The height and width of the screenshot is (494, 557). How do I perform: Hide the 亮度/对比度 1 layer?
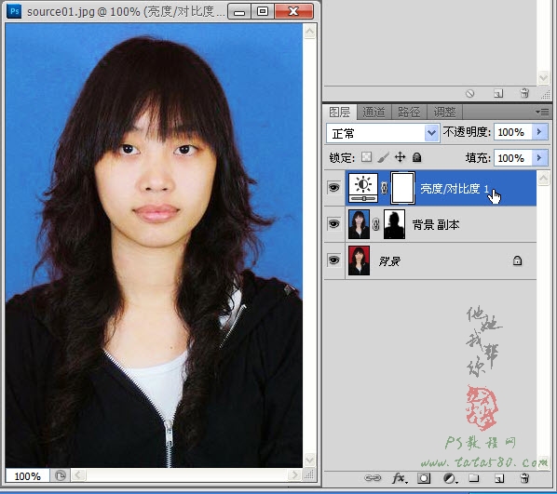333,187
